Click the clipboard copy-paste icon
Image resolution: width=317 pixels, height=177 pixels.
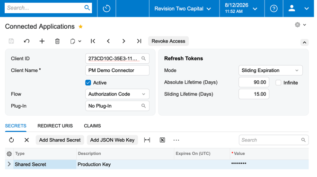coord(72,41)
